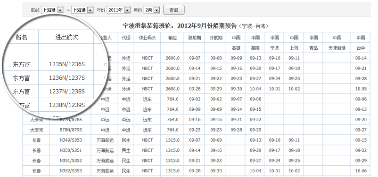
Task: Click 09-27 Keelung date in N351/S352 row
Action: 255,161
